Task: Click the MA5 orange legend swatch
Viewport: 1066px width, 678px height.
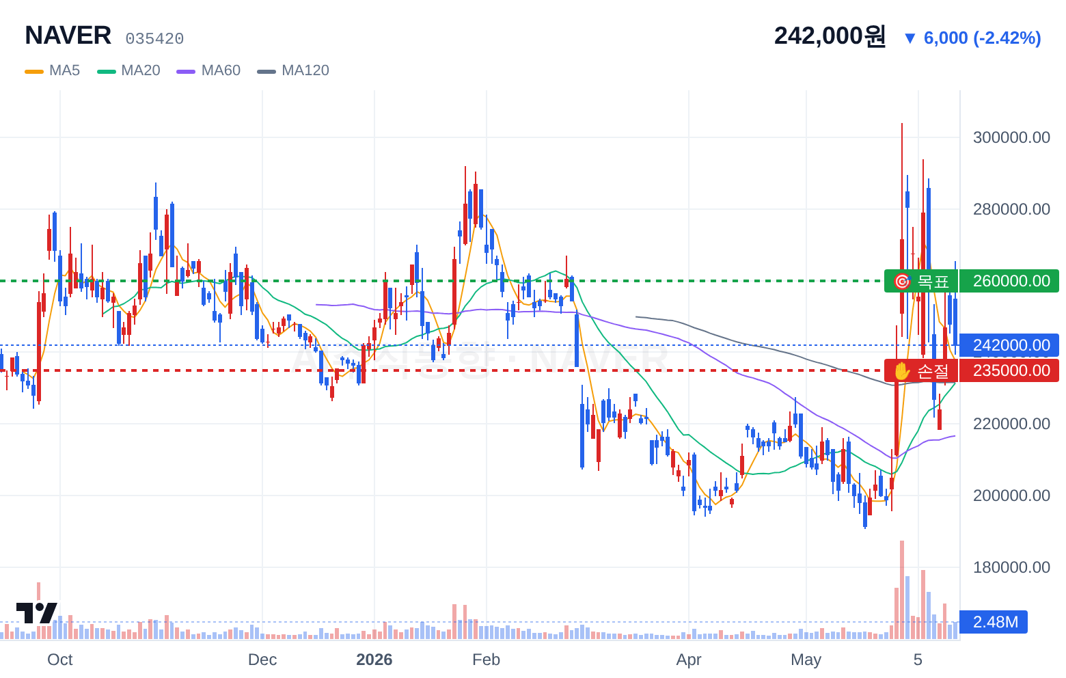Action: pos(34,71)
